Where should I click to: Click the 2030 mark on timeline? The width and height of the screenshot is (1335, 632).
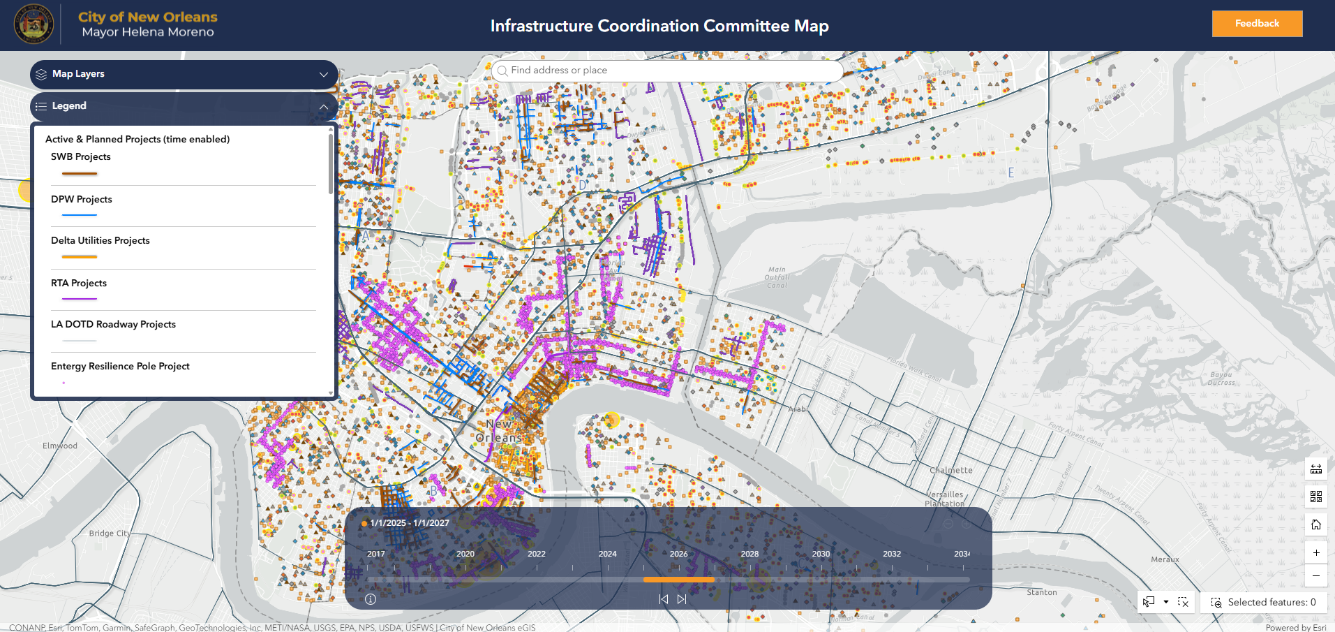tap(821, 554)
